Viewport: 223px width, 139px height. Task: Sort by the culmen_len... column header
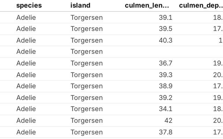[147, 5]
